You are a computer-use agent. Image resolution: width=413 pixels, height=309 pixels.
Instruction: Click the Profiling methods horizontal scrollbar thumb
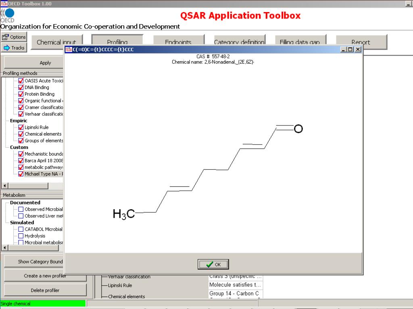pos(28,186)
